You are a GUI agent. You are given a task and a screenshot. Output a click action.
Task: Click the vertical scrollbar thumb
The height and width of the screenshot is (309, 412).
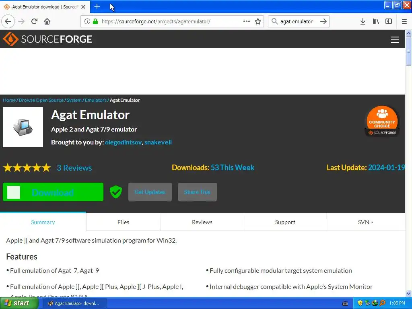point(409,51)
